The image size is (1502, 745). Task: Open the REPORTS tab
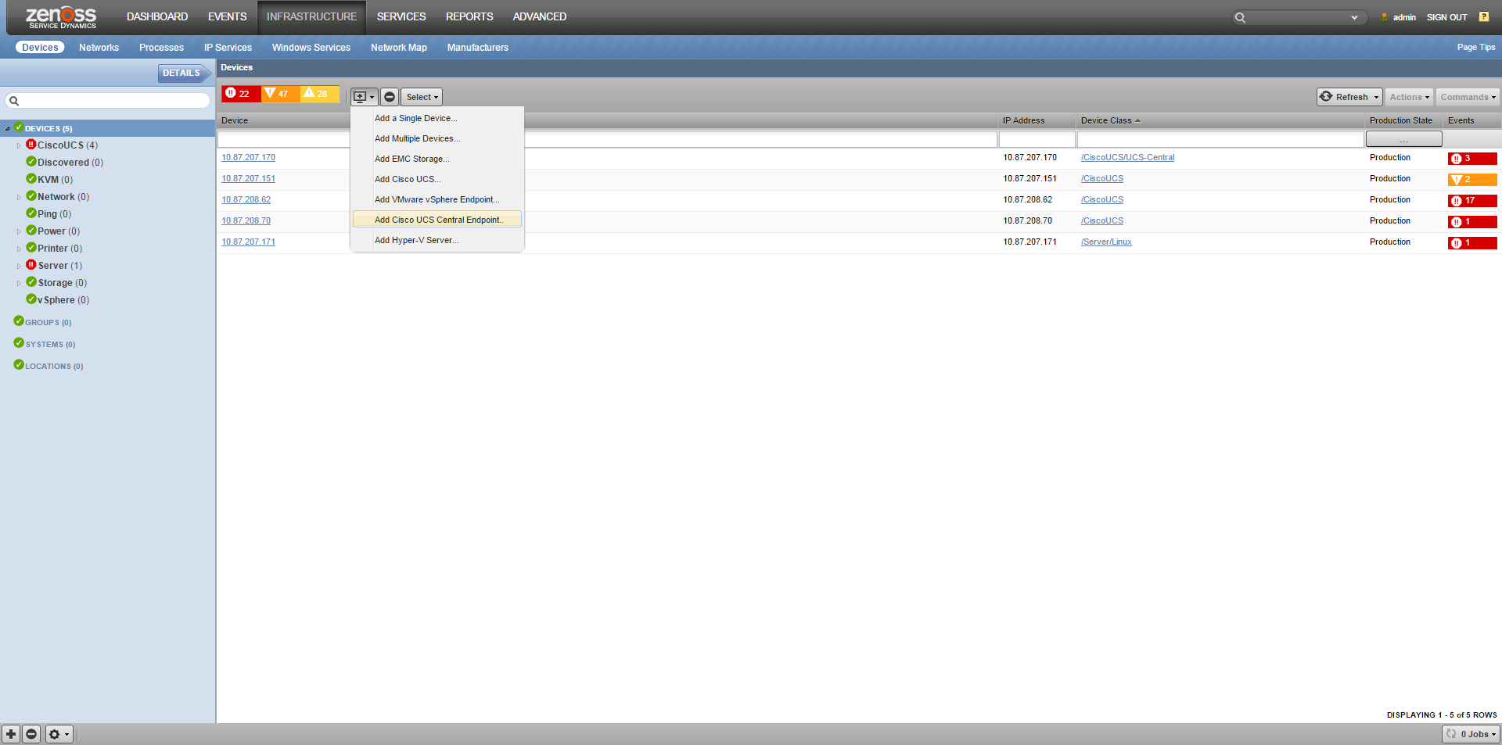[x=469, y=16]
